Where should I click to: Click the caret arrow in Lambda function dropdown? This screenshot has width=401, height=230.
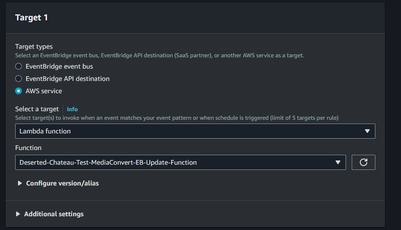click(367, 131)
